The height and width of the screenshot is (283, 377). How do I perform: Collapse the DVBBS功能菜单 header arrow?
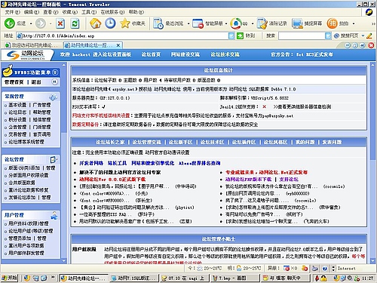click(x=55, y=72)
